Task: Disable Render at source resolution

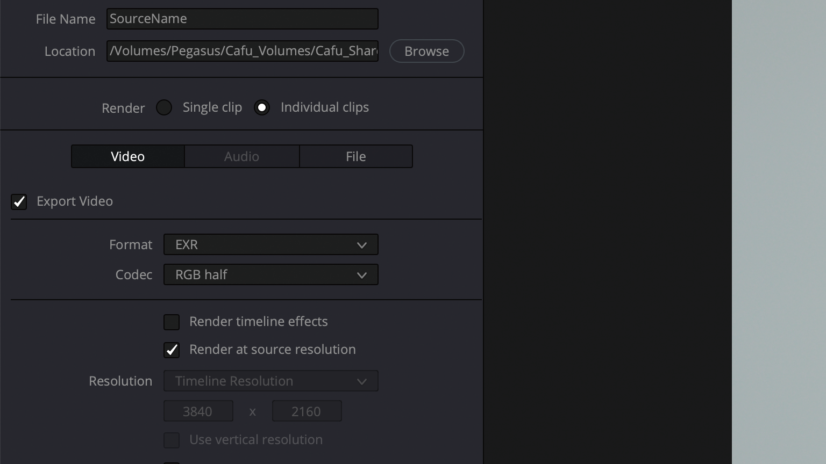Action: pos(172,350)
